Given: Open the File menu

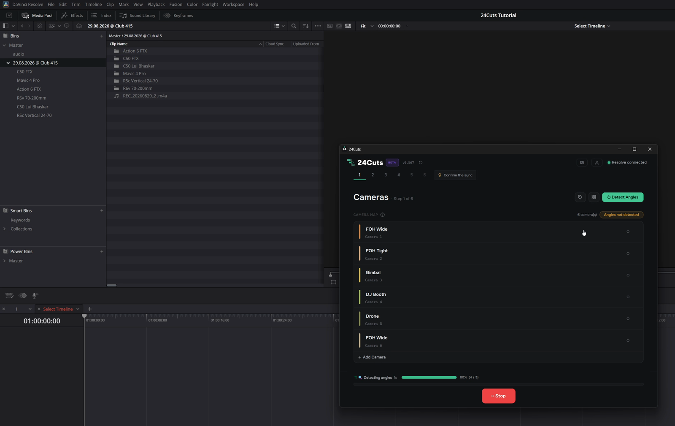Looking at the screenshot, I should (51, 4).
